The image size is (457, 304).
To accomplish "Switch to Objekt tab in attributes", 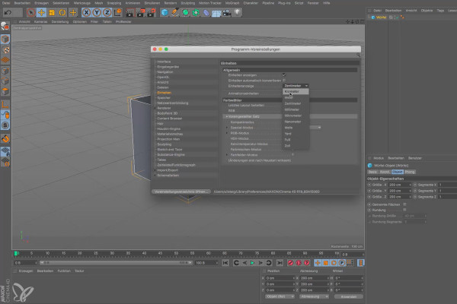I will 398,172.
